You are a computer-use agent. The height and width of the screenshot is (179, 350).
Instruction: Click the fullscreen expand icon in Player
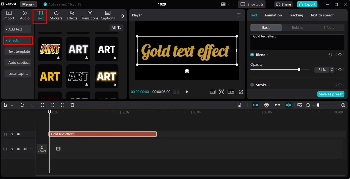(241, 92)
